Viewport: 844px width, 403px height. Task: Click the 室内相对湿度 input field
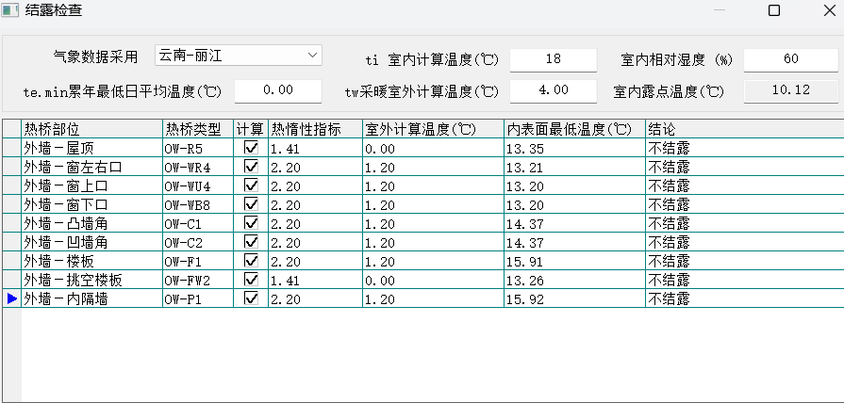790,59
